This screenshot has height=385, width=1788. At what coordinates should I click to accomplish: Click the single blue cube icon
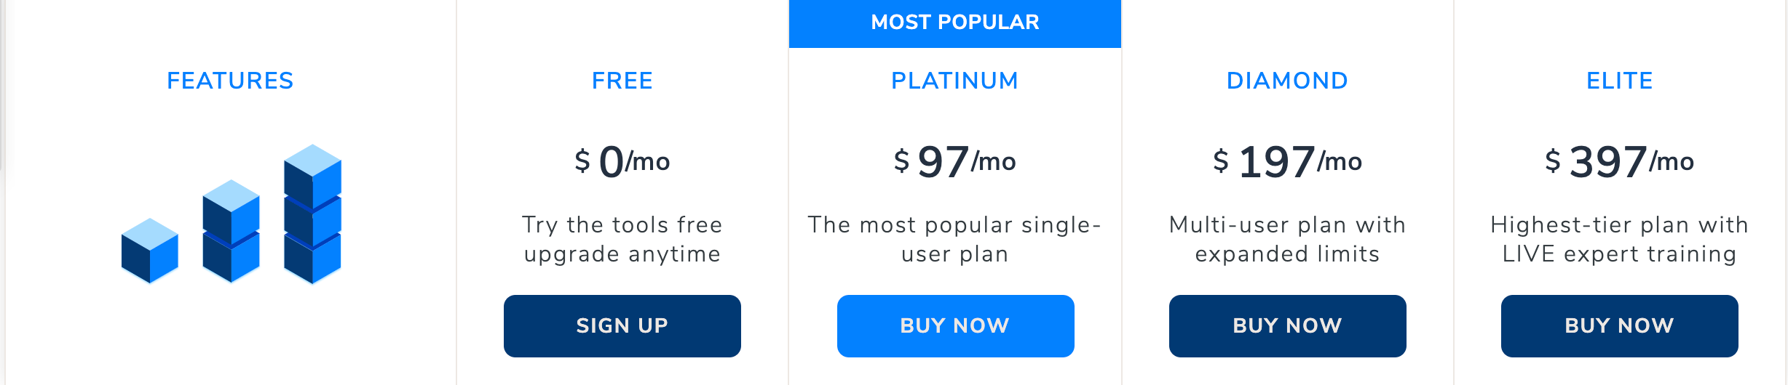coord(150,251)
